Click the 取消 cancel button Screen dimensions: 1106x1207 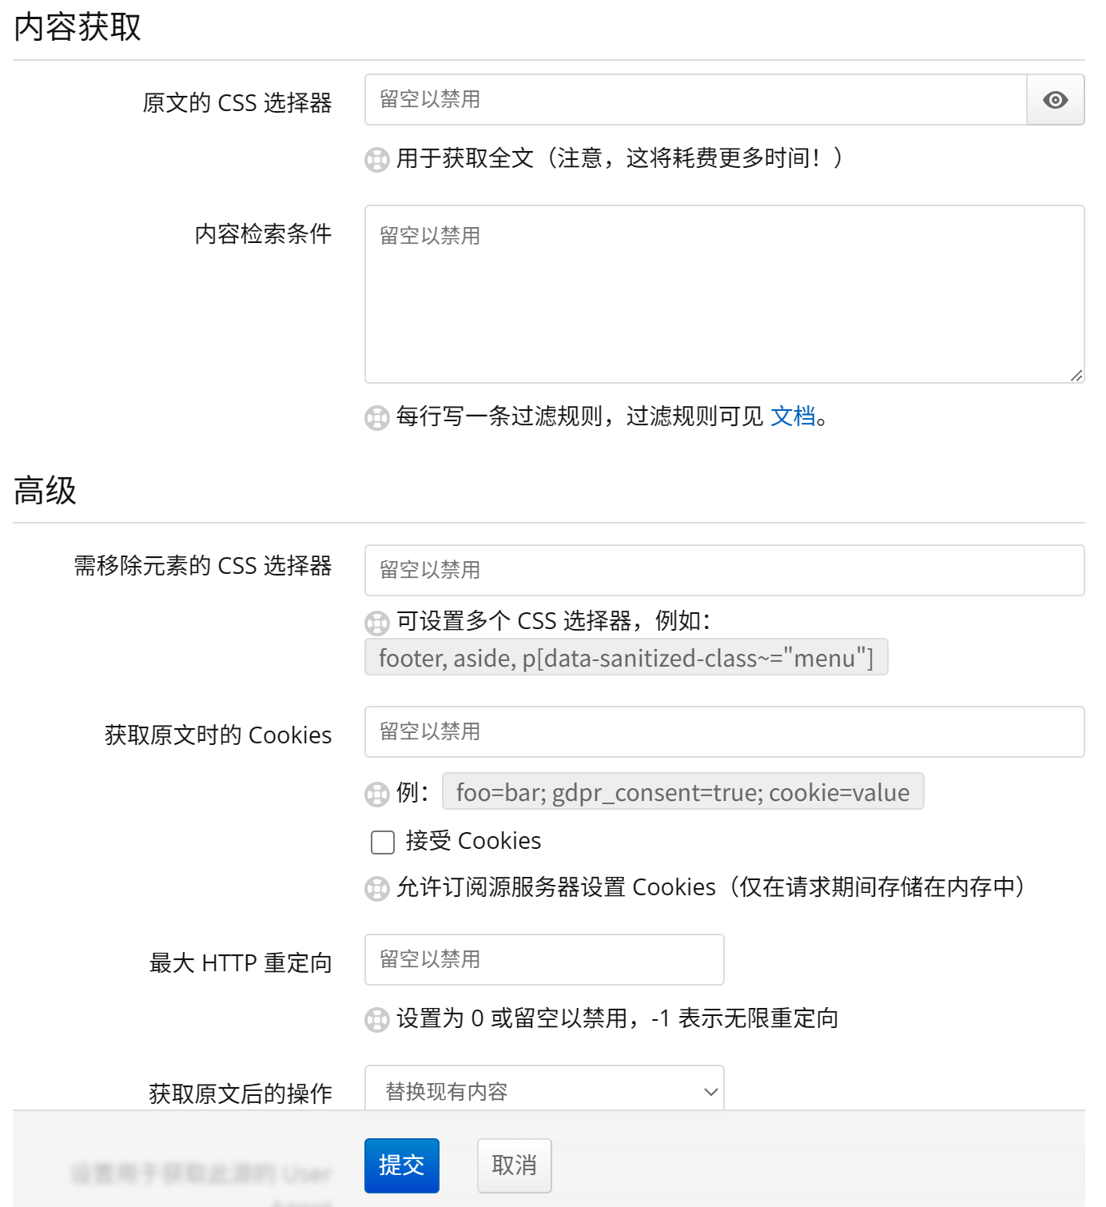click(514, 1165)
